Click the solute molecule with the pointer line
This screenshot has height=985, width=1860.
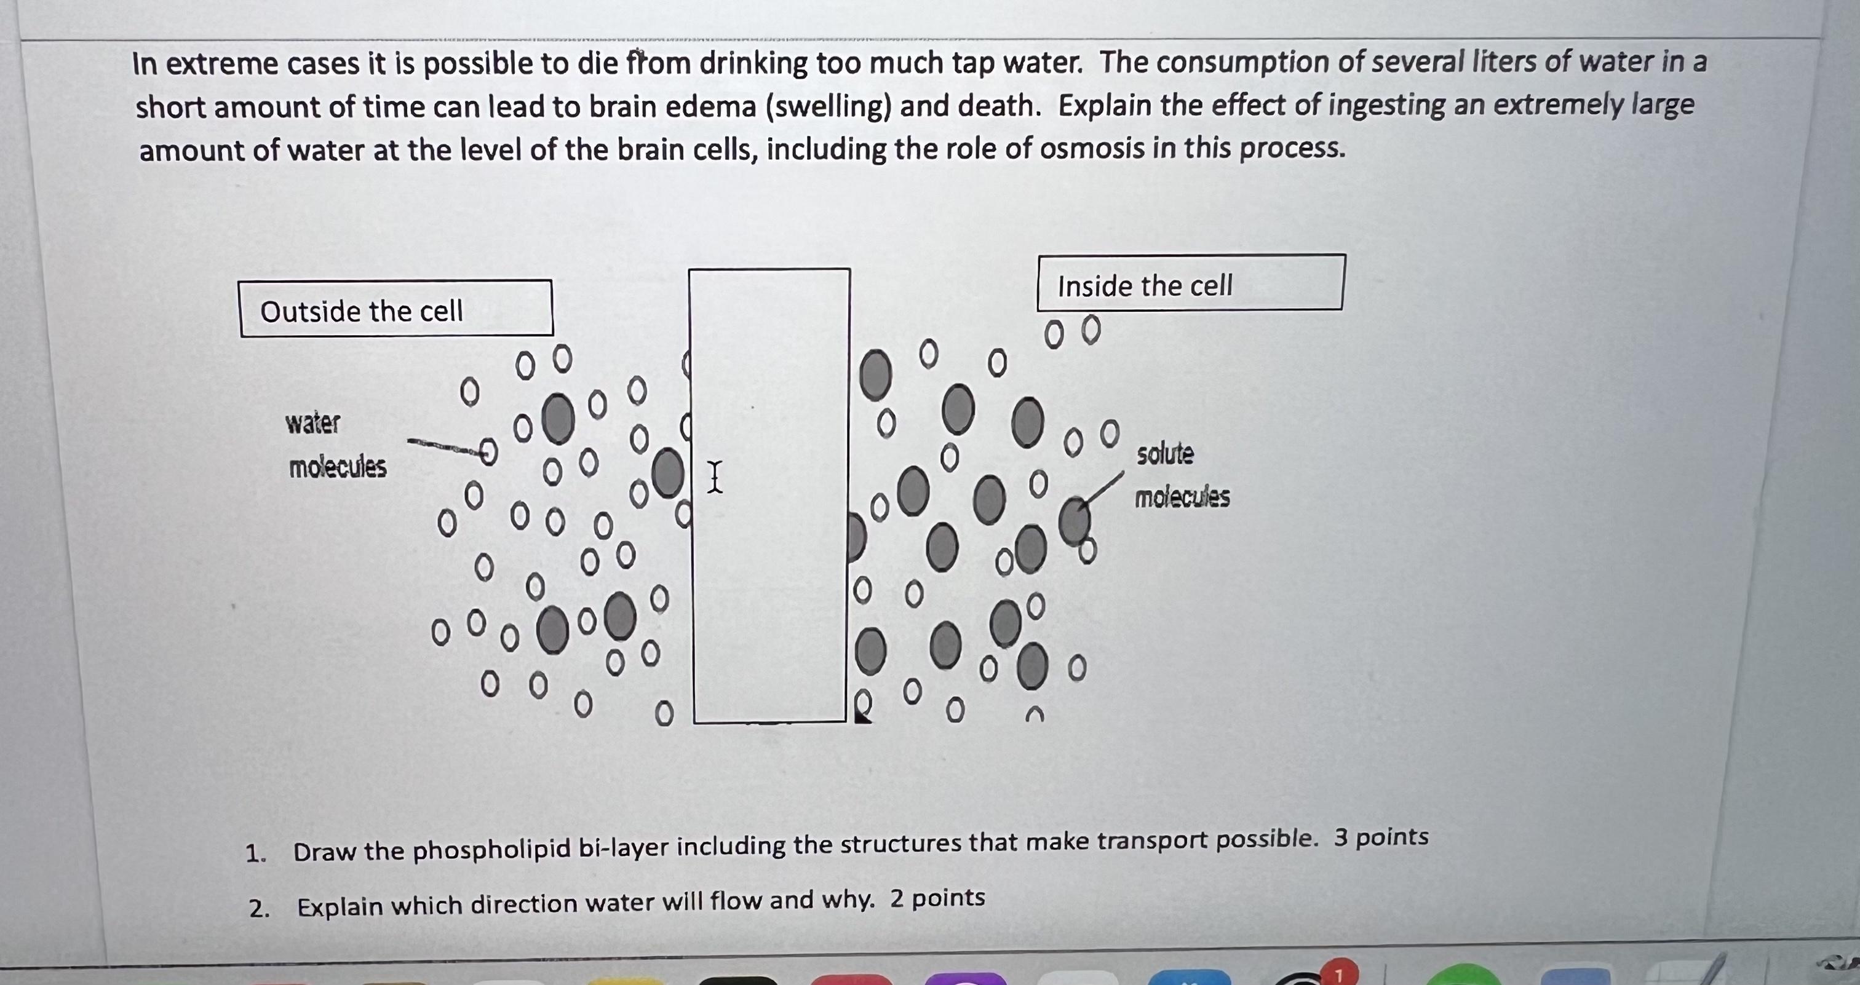coord(1075,520)
